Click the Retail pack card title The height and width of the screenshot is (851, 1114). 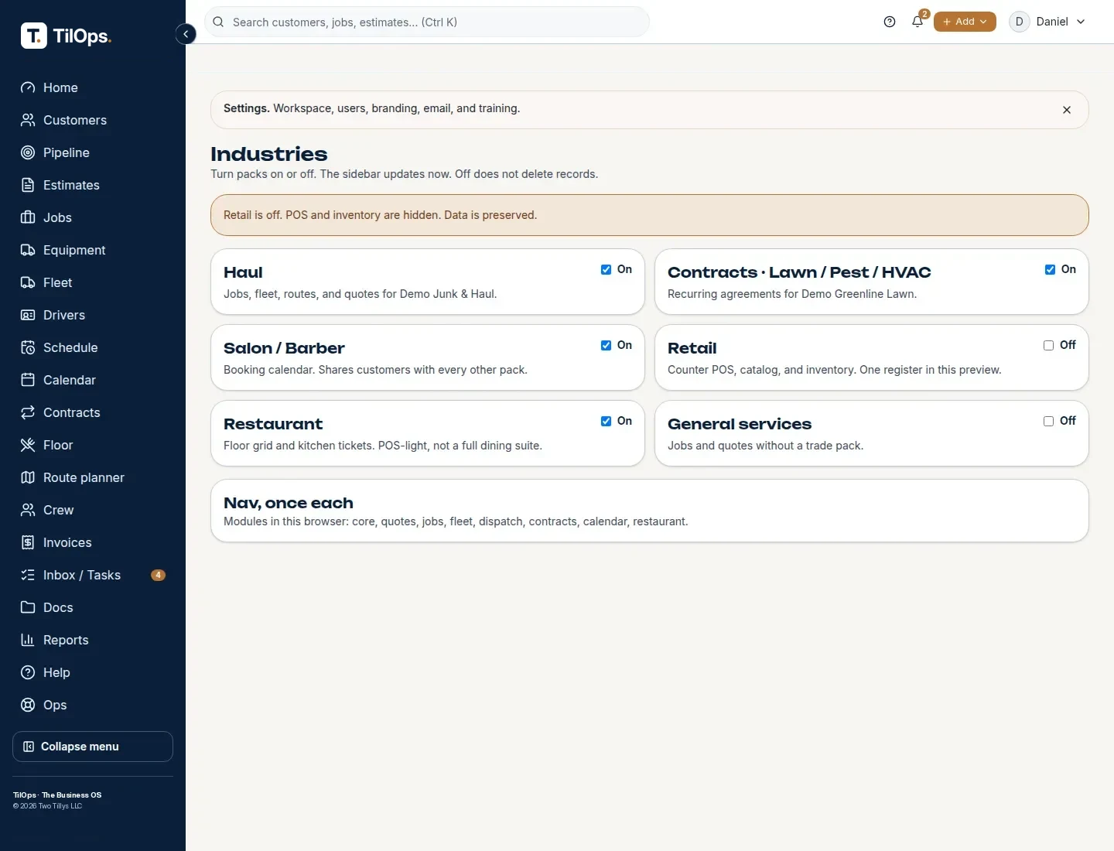tap(692, 348)
